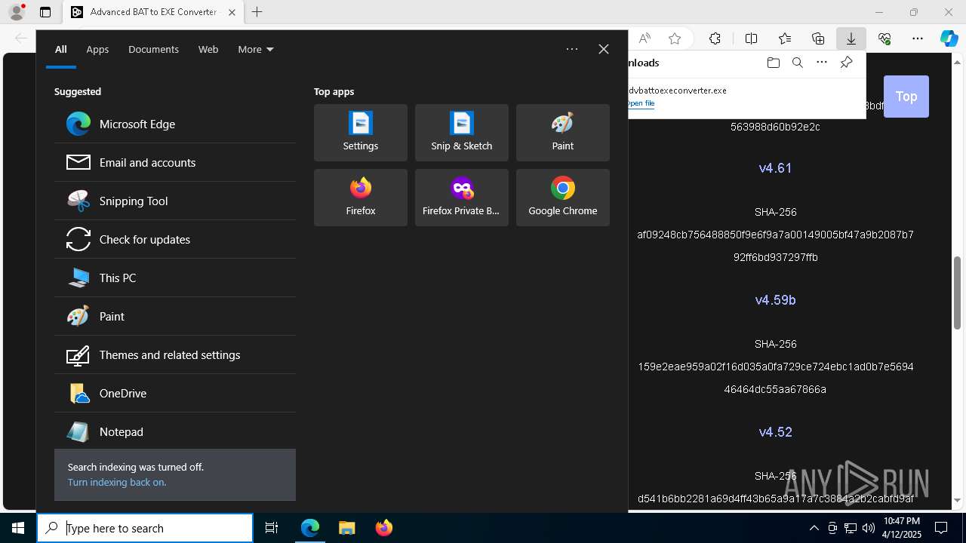
Task: Launch Paint in the suggested list
Action: (175, 316)
